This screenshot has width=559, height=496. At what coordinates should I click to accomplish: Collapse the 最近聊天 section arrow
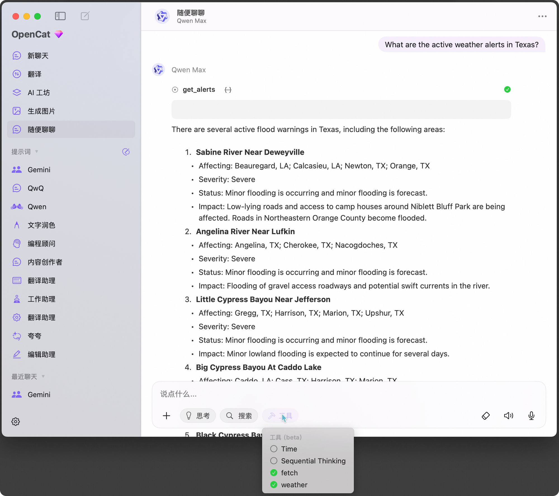(43, 377)
